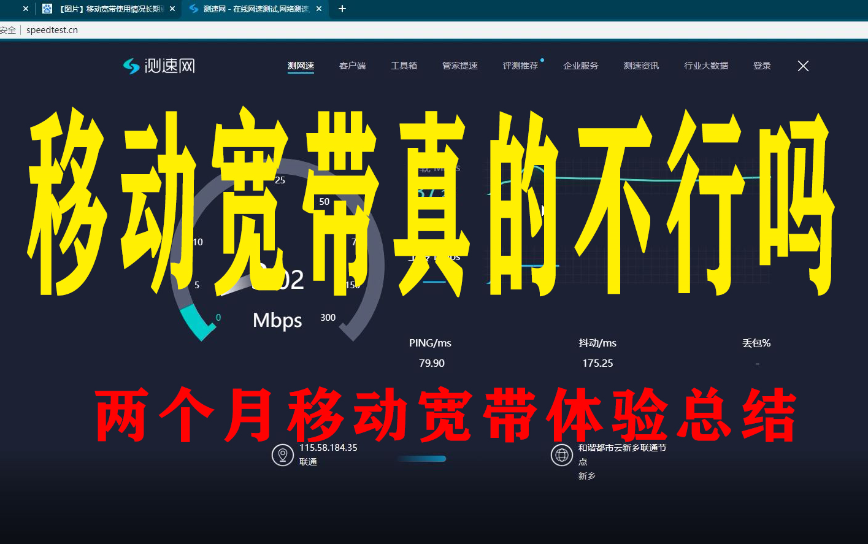Switch to the 移动宽带使用情况 browser tab
The height and width of the screenshot is (544, 868).
tap(110, 9)
